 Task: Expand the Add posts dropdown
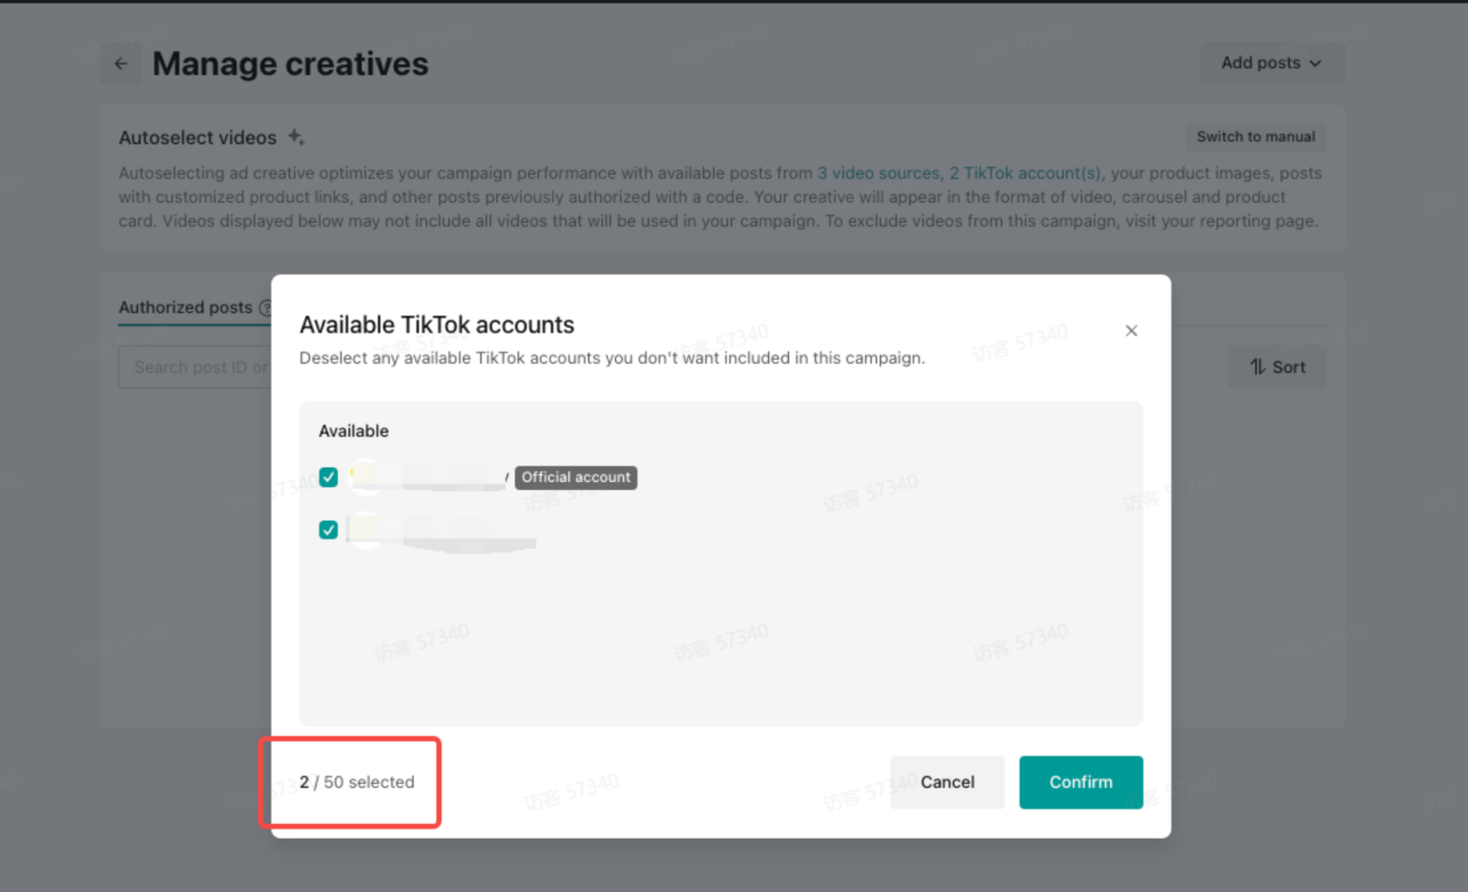[1271, 64]
